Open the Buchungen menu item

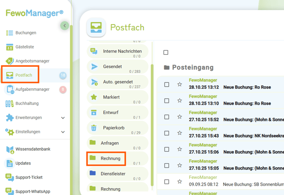point(26,33)
